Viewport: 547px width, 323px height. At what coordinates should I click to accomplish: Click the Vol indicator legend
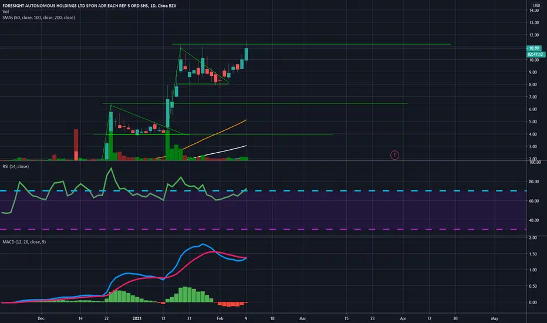[x=6, y=12]
